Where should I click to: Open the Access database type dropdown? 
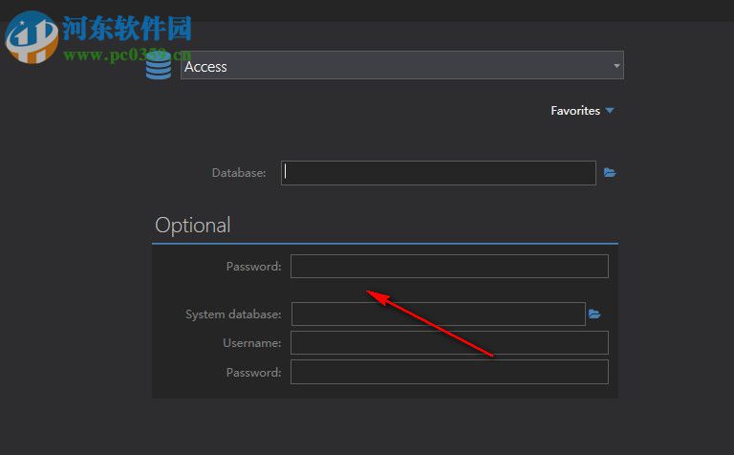point(402,65)
